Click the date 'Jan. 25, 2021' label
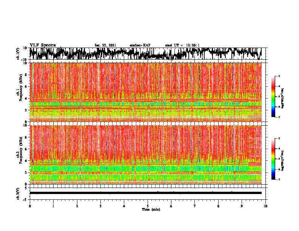Image resolution: width=299 pixels, height=231 pixels. click(x=105, y=45)
